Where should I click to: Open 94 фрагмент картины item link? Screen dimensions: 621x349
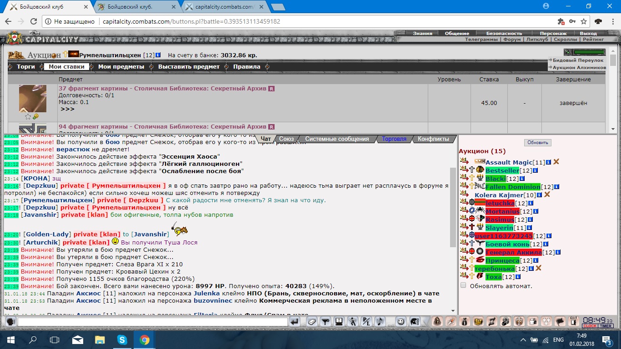click(x=162, y=127)
